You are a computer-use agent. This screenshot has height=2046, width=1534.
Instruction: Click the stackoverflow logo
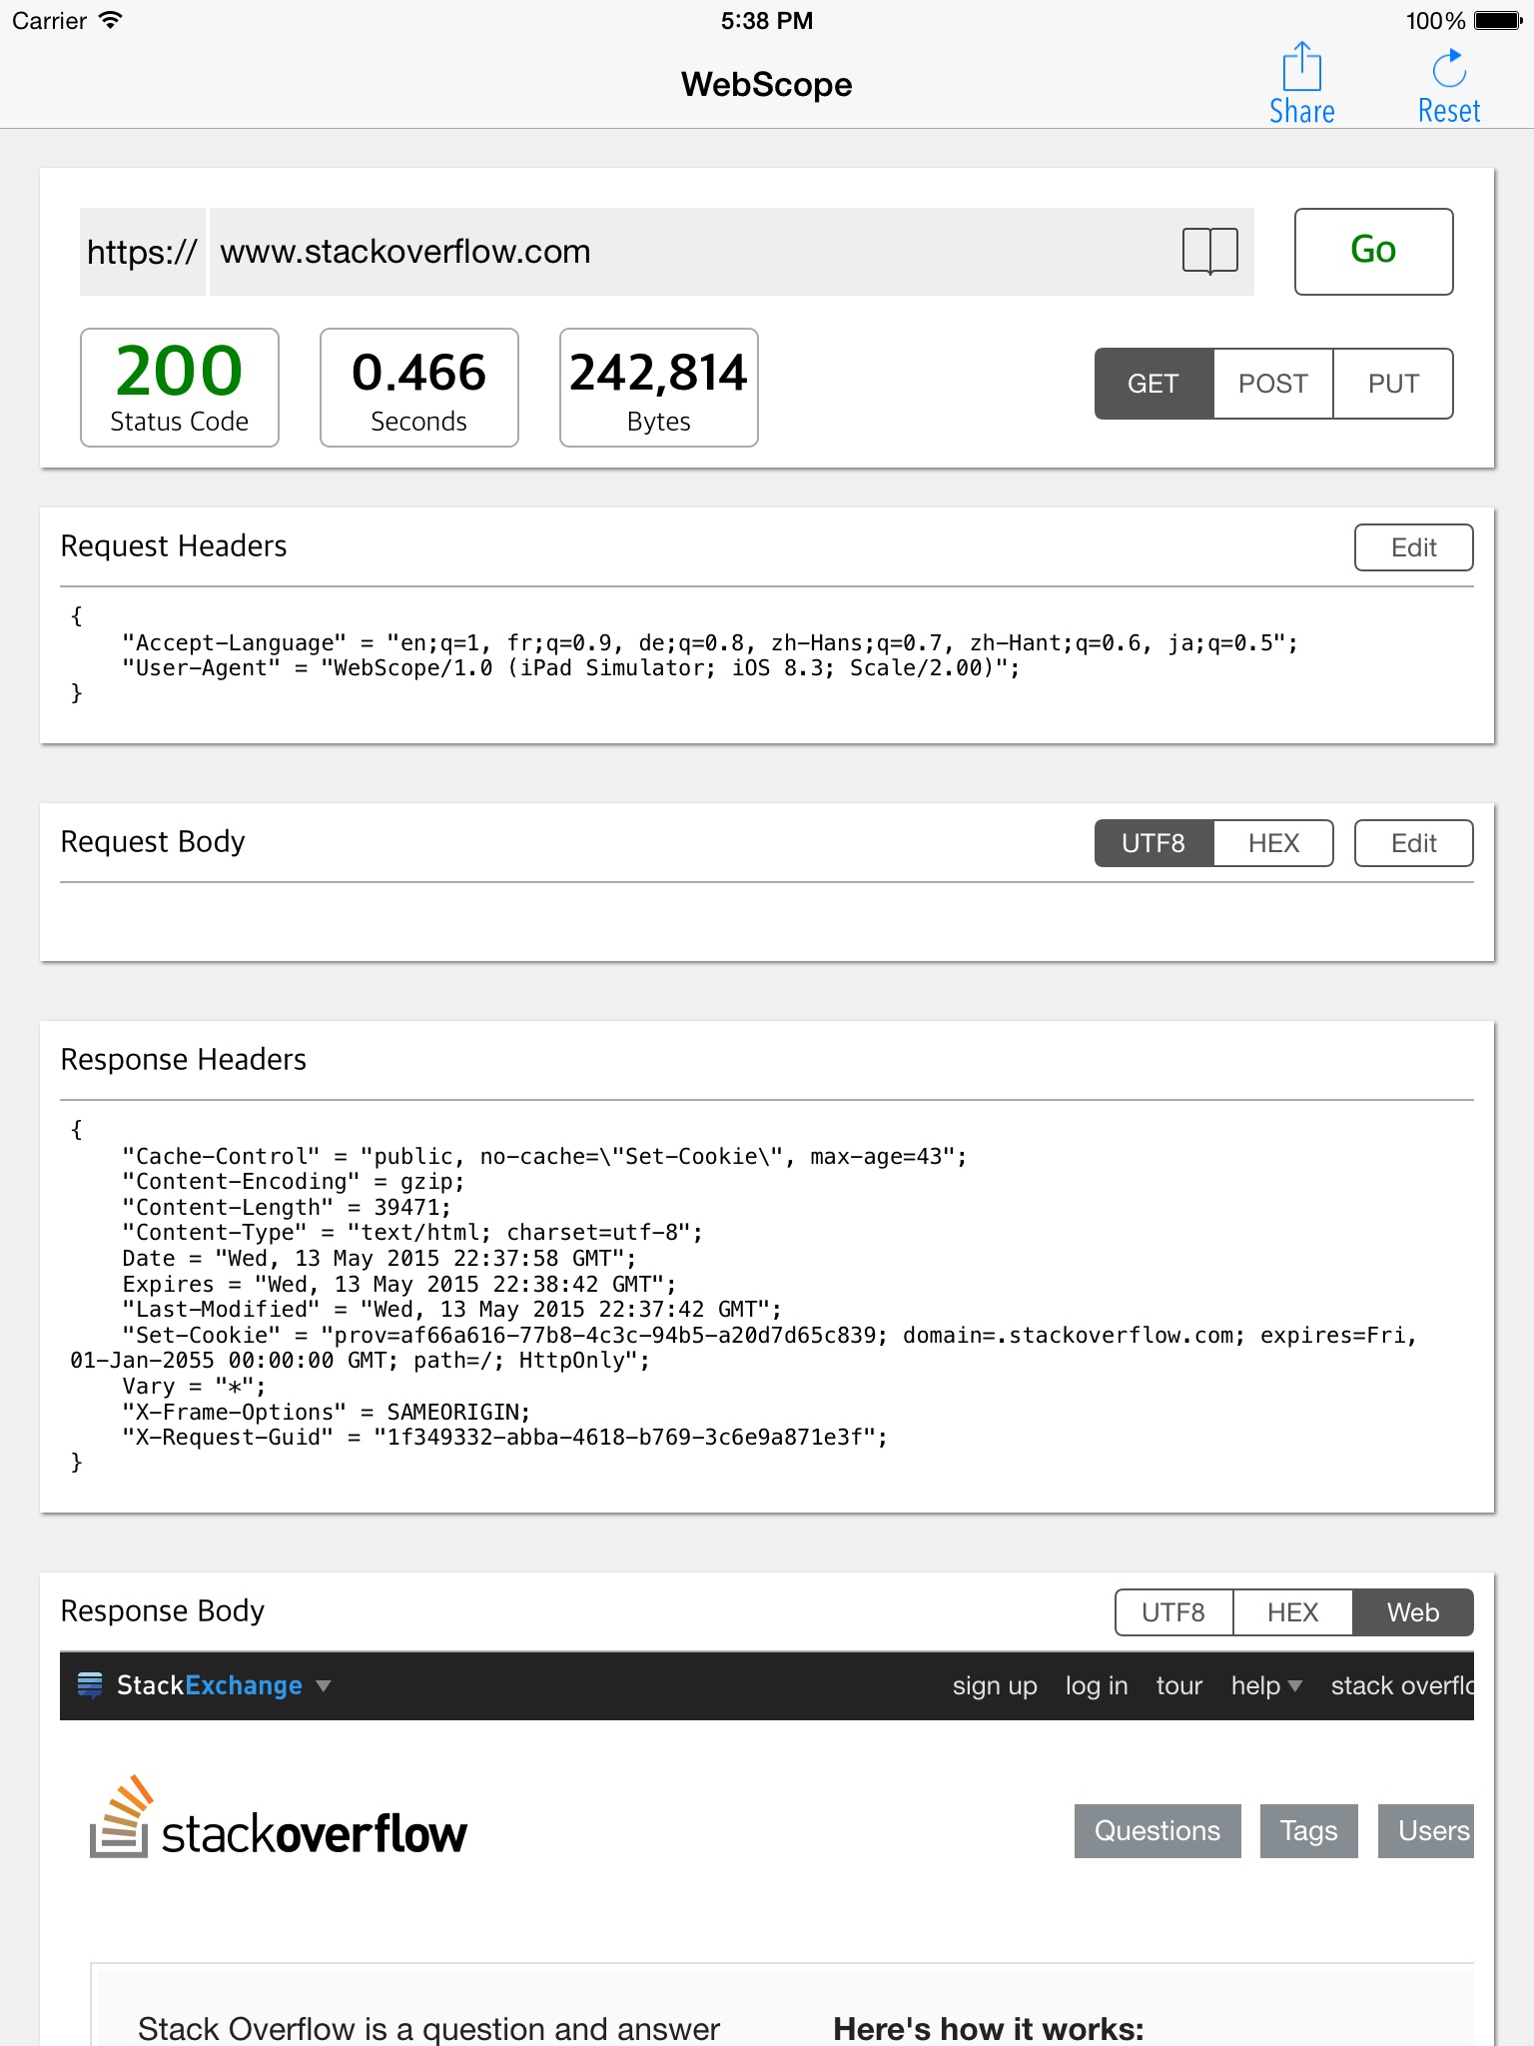tap(279, 1818)
